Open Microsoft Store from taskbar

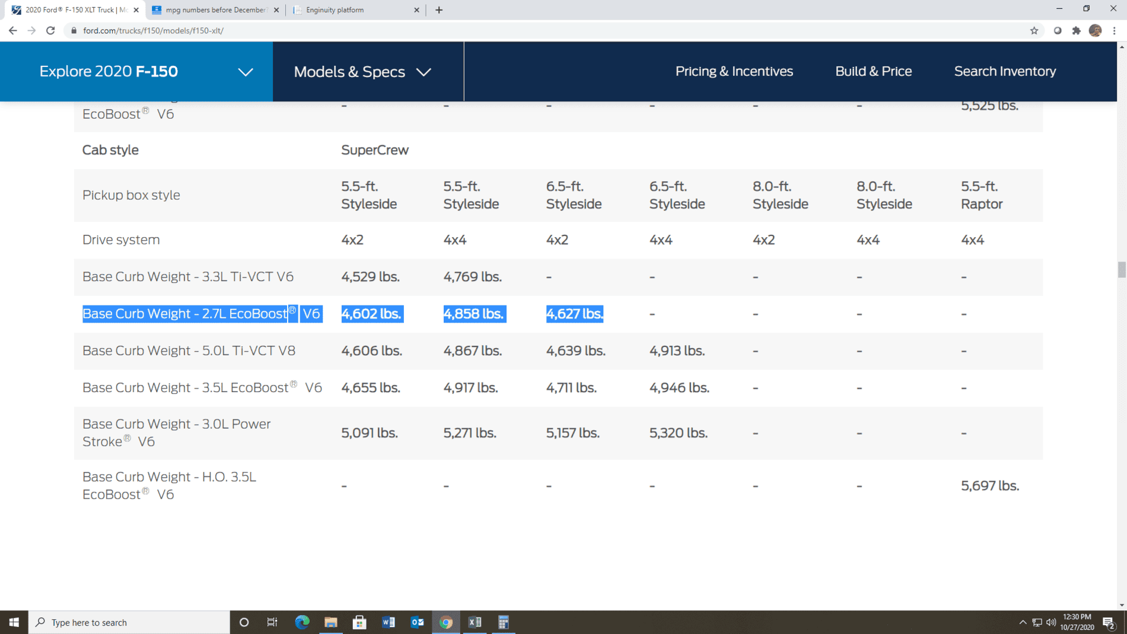[x=359, y=622]
